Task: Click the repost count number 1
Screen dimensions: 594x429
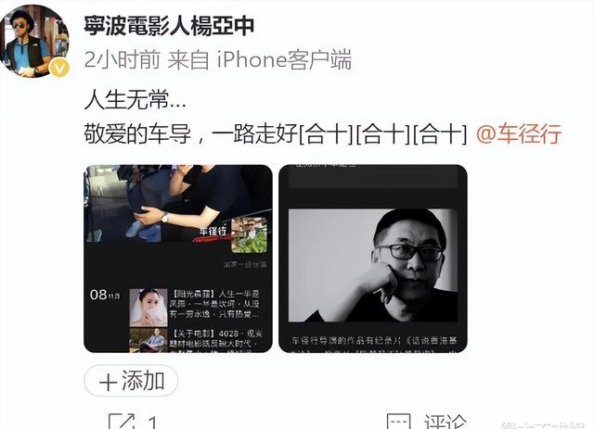Action: (153, 423)
